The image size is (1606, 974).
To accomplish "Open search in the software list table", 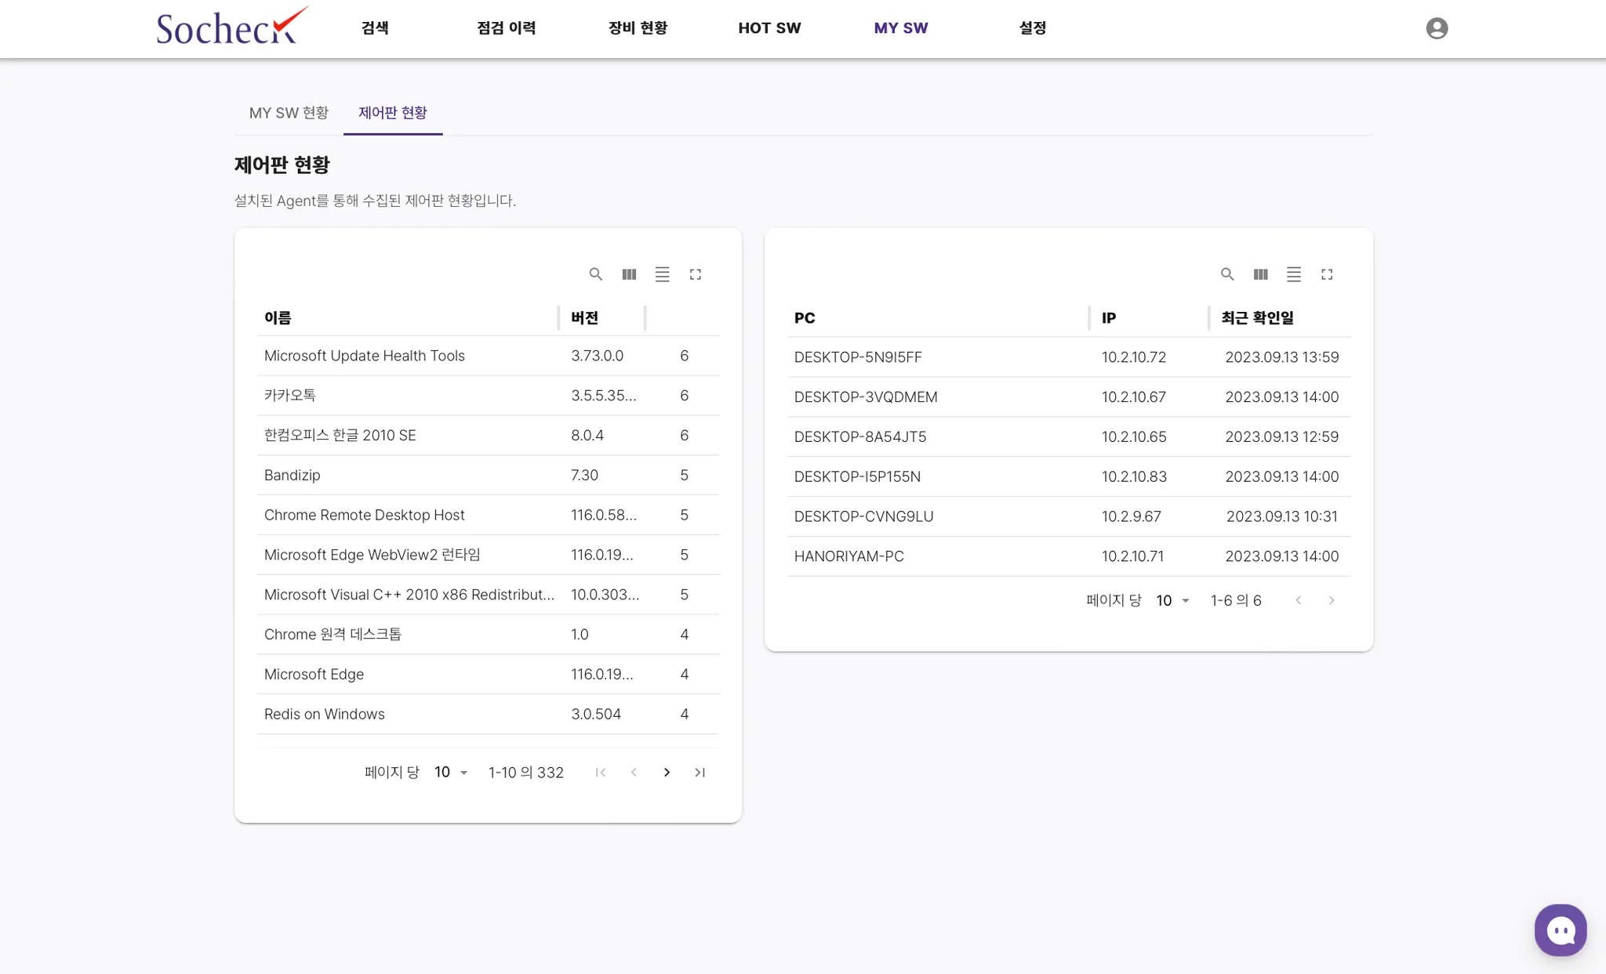I will 596,274.
